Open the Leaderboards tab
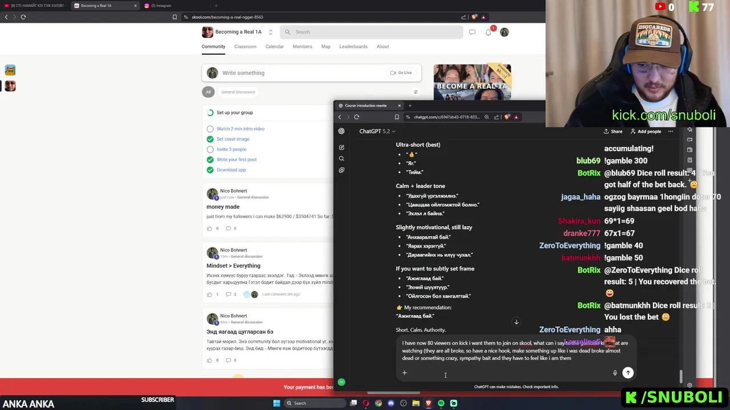The height and width of the screenshot is (410, 730). pyautogui.click(x=354, y=47)
